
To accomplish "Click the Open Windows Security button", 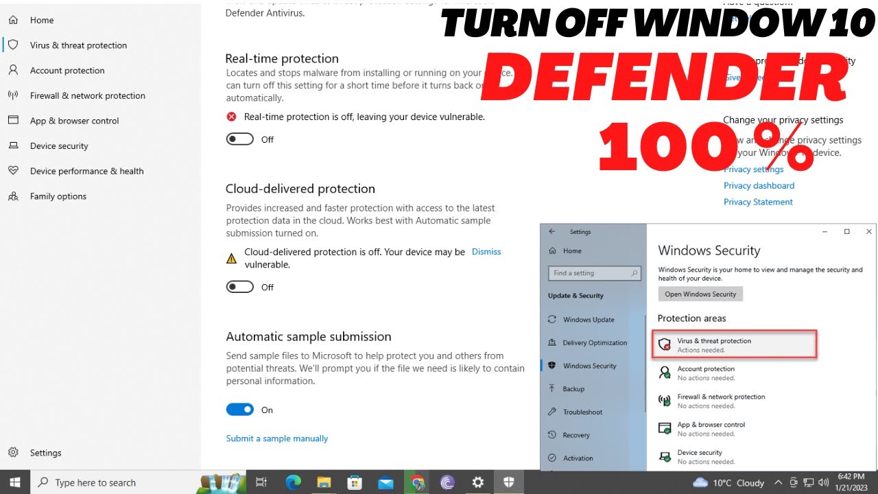I will coord(700,294).
